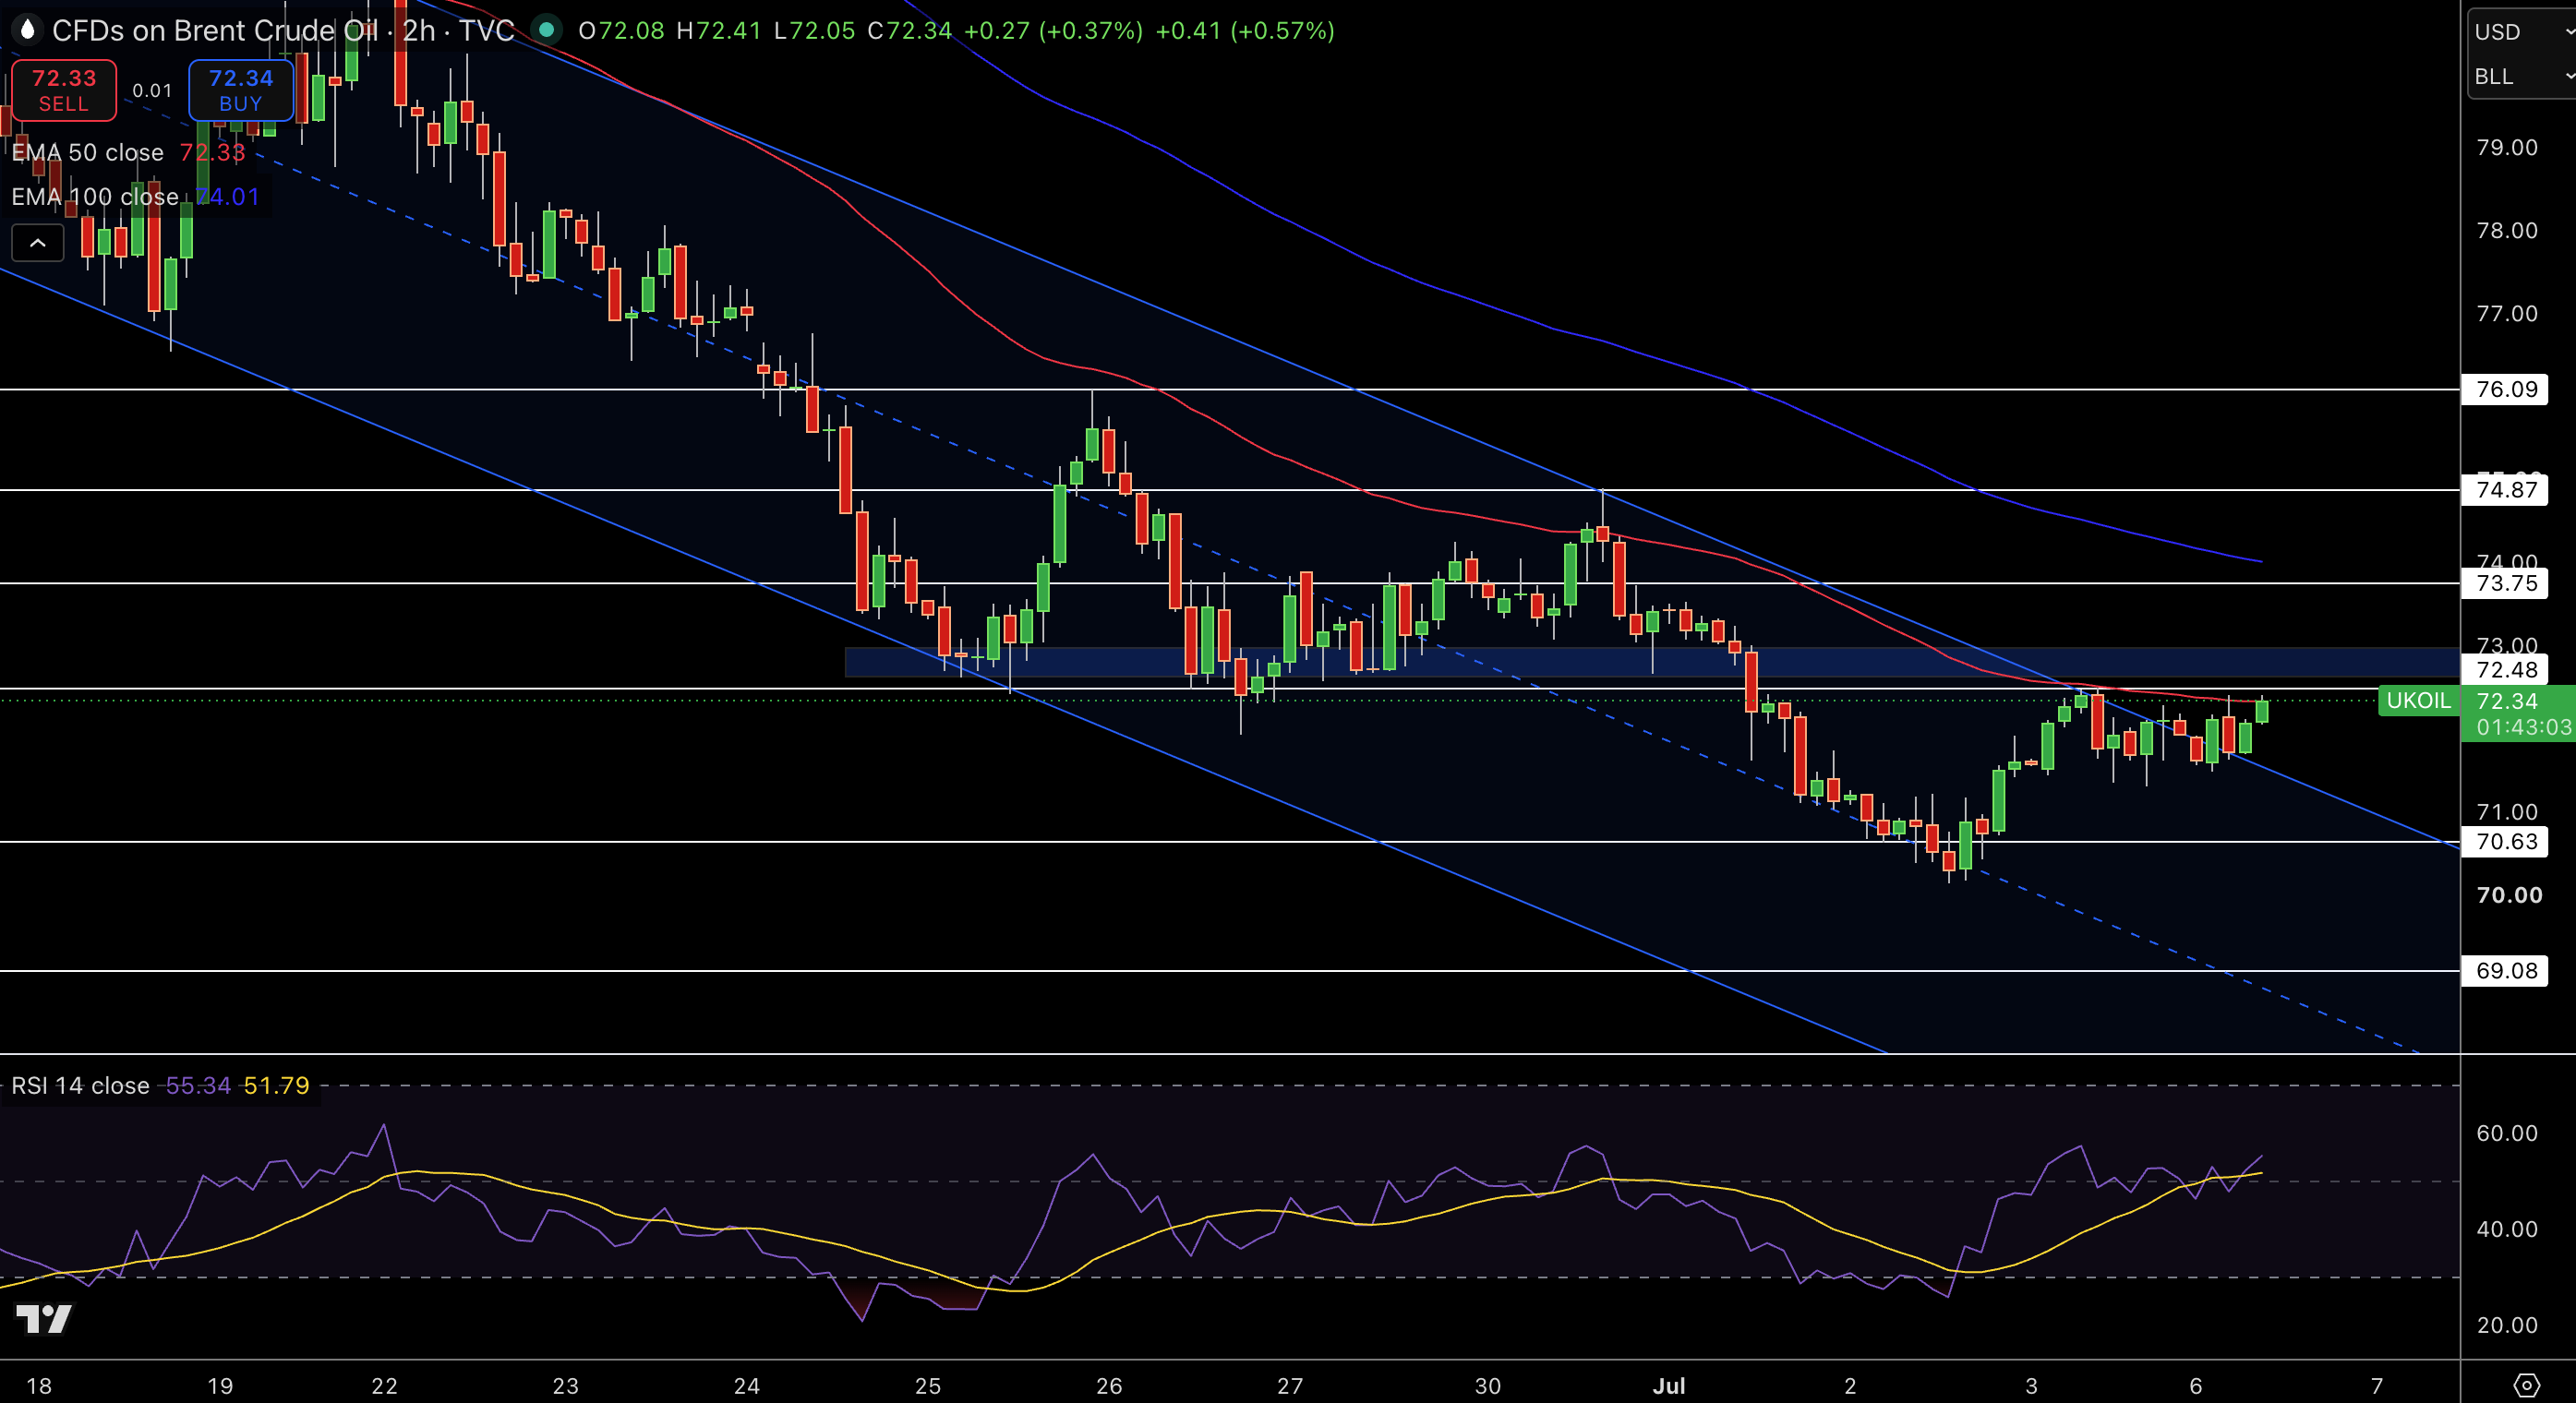Click the 70.63 horizontal line price label

point(2506,842)
